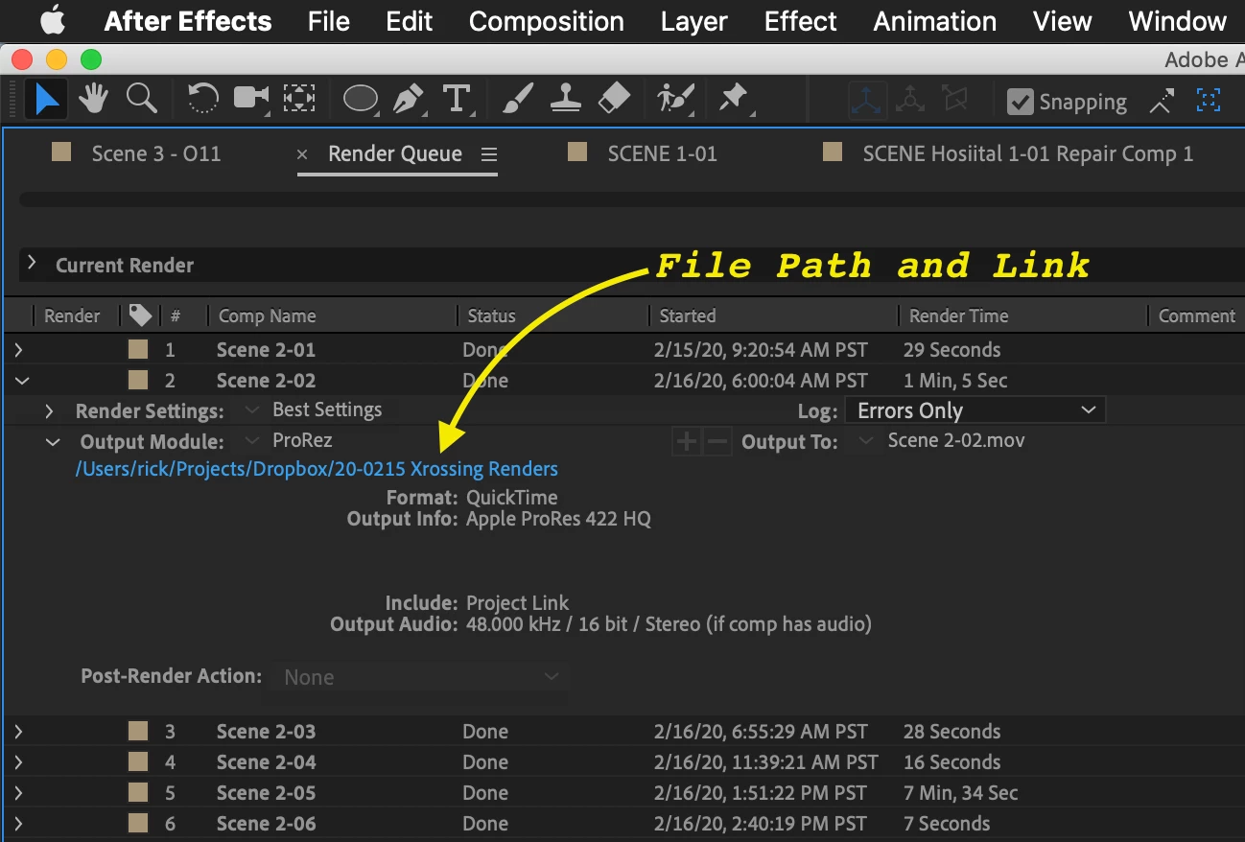1245x842 pixels.
Task: Select the Rotation tool
Action: pyautogui.click(x=202, y=99)
